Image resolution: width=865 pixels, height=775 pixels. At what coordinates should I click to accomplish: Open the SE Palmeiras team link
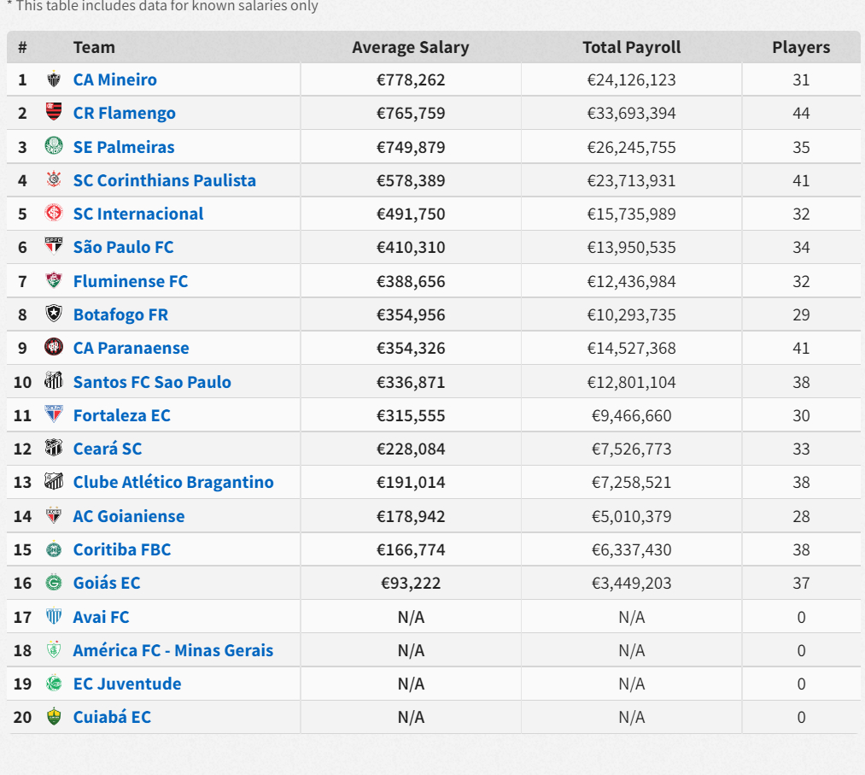point(124,147)
